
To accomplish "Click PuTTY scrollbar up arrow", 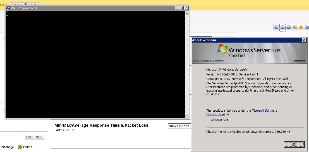I will point(187,13).
